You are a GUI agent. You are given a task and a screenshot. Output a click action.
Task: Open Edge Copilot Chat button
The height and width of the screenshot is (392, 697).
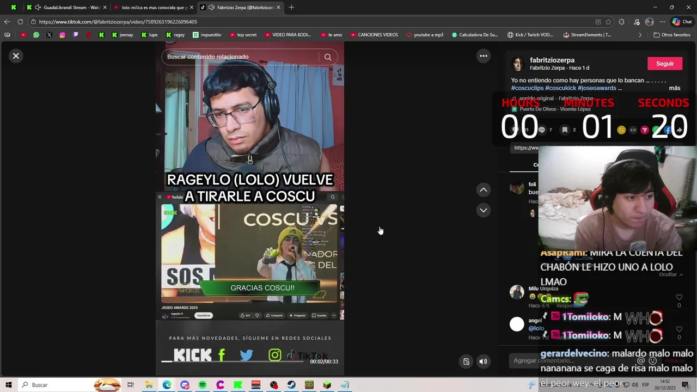pos(682,22)
